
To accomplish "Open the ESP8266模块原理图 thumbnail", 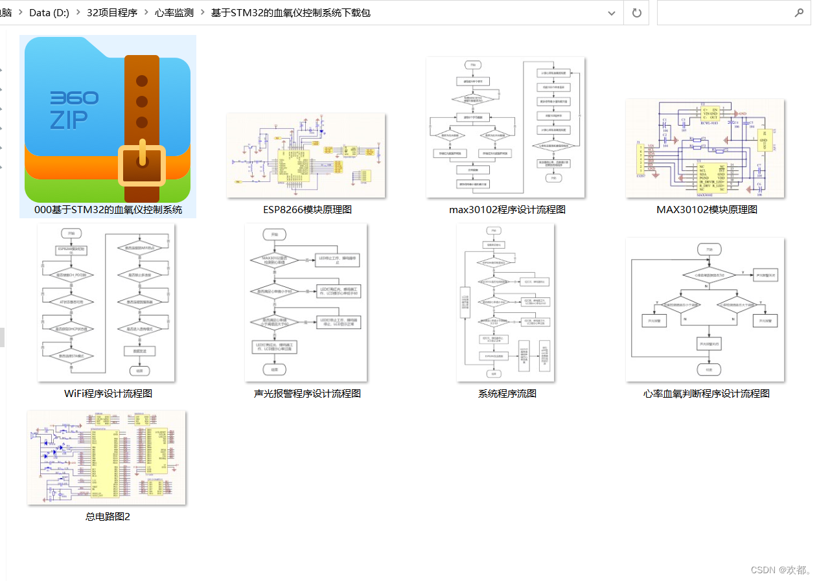I will pyautogui.click(x=306, y=155).
